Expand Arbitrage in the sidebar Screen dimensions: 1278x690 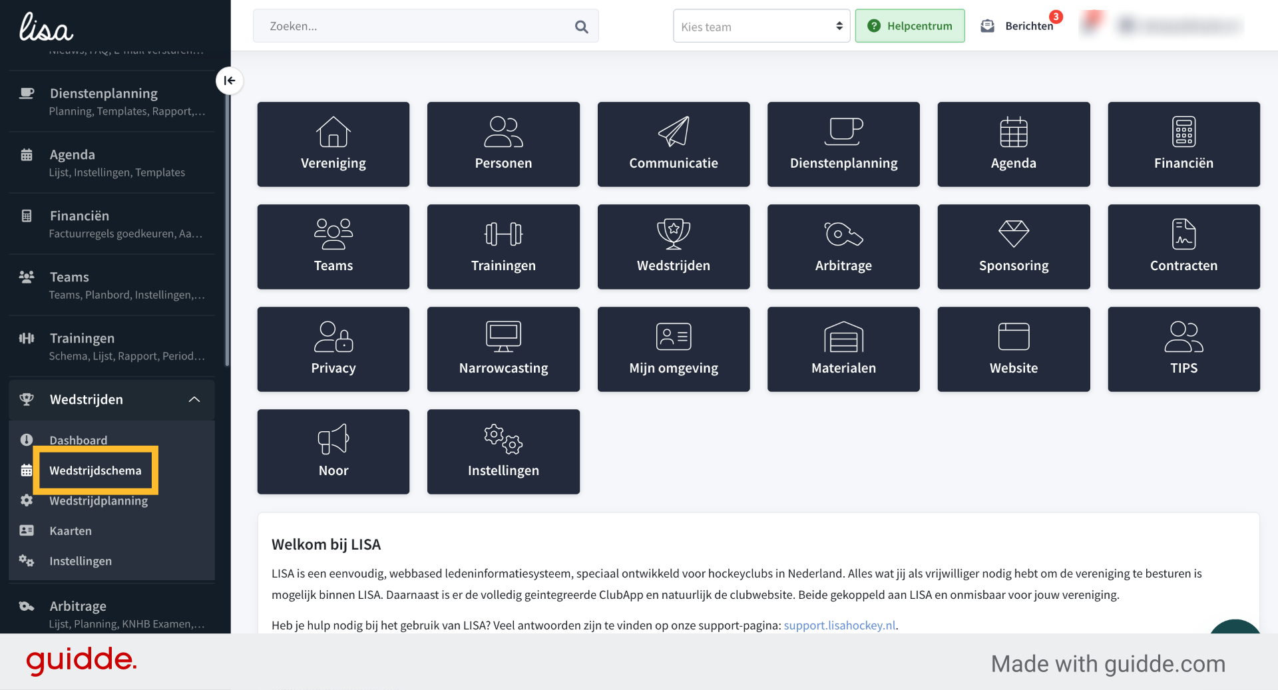[x=112, y=613]
